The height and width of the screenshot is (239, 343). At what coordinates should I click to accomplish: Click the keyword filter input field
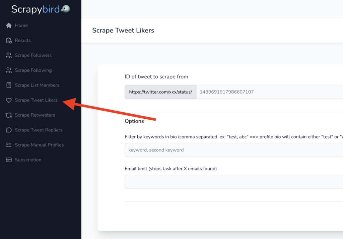click(x=218, y=150)
